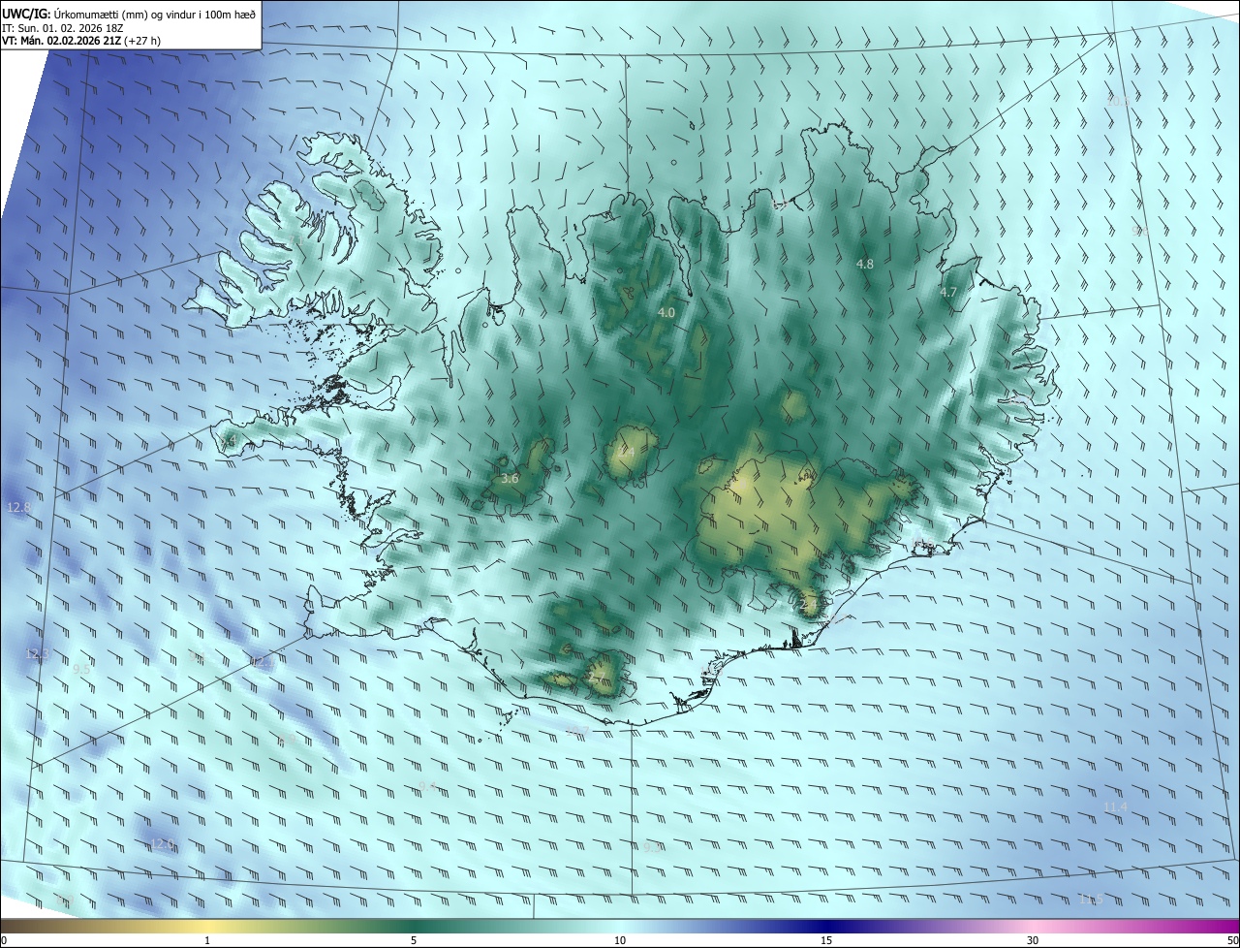Click the 0 tick on the color scale
The image size is (1240, 948).
(x=4, y=940)
